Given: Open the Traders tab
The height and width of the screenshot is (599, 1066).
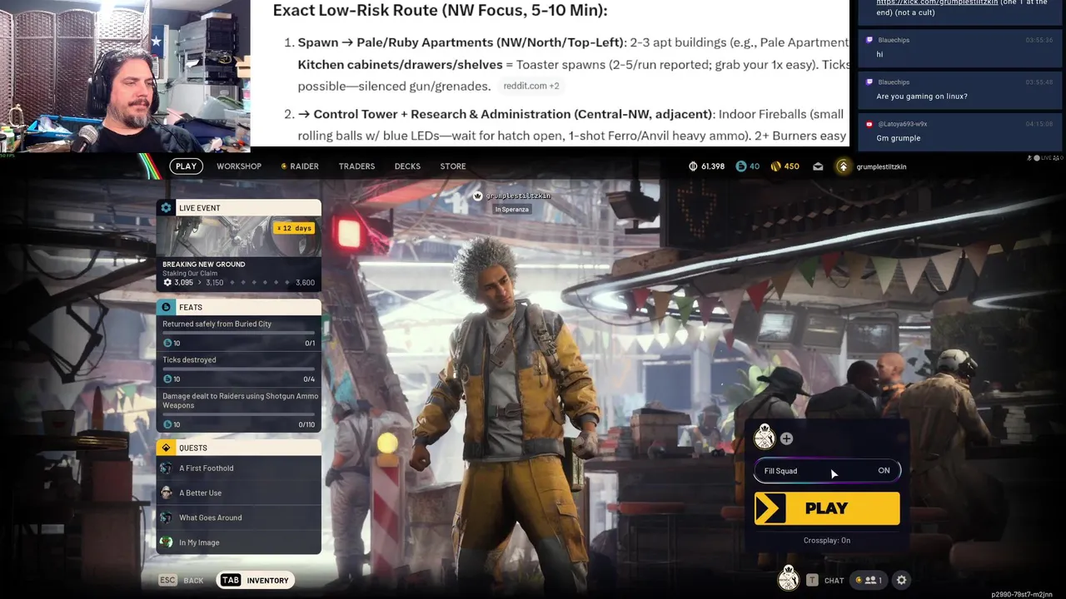Looking at the screenshot, I should click(356, 166).
